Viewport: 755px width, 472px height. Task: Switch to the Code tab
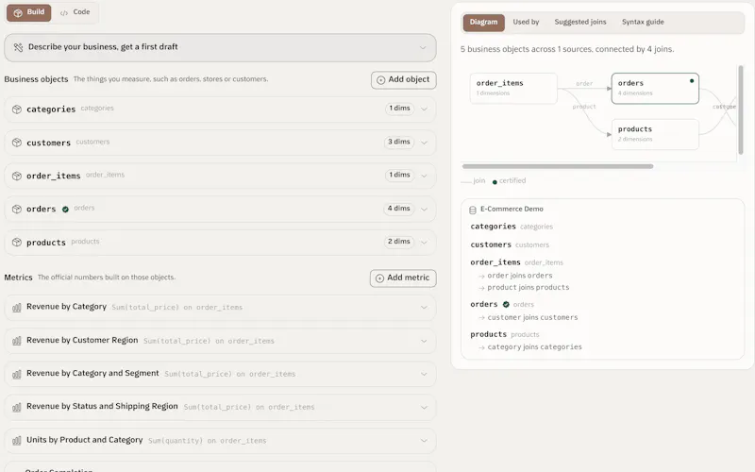tap(75, 12)
